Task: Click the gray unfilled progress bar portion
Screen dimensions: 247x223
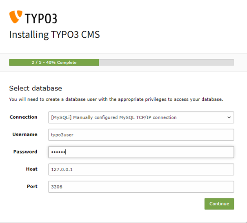Action: 167,62
